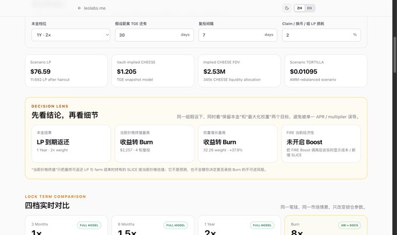Click the LP 到期返还 card

[x=71, y=143]
